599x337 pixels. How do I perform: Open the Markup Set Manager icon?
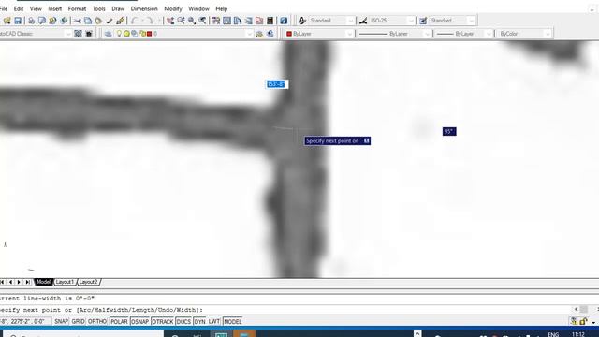pyautogui.click(x=259, y=21)
